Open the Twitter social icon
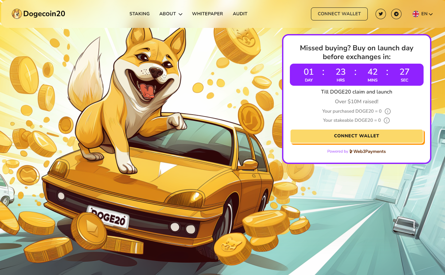This screenshot has width=445, height=275. coord(381,14)
